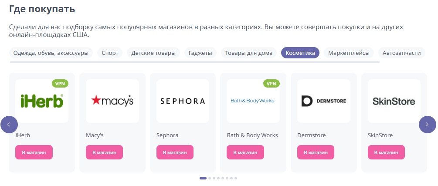
Task: Select the Спорт category tab
Action: coord(110,53)
